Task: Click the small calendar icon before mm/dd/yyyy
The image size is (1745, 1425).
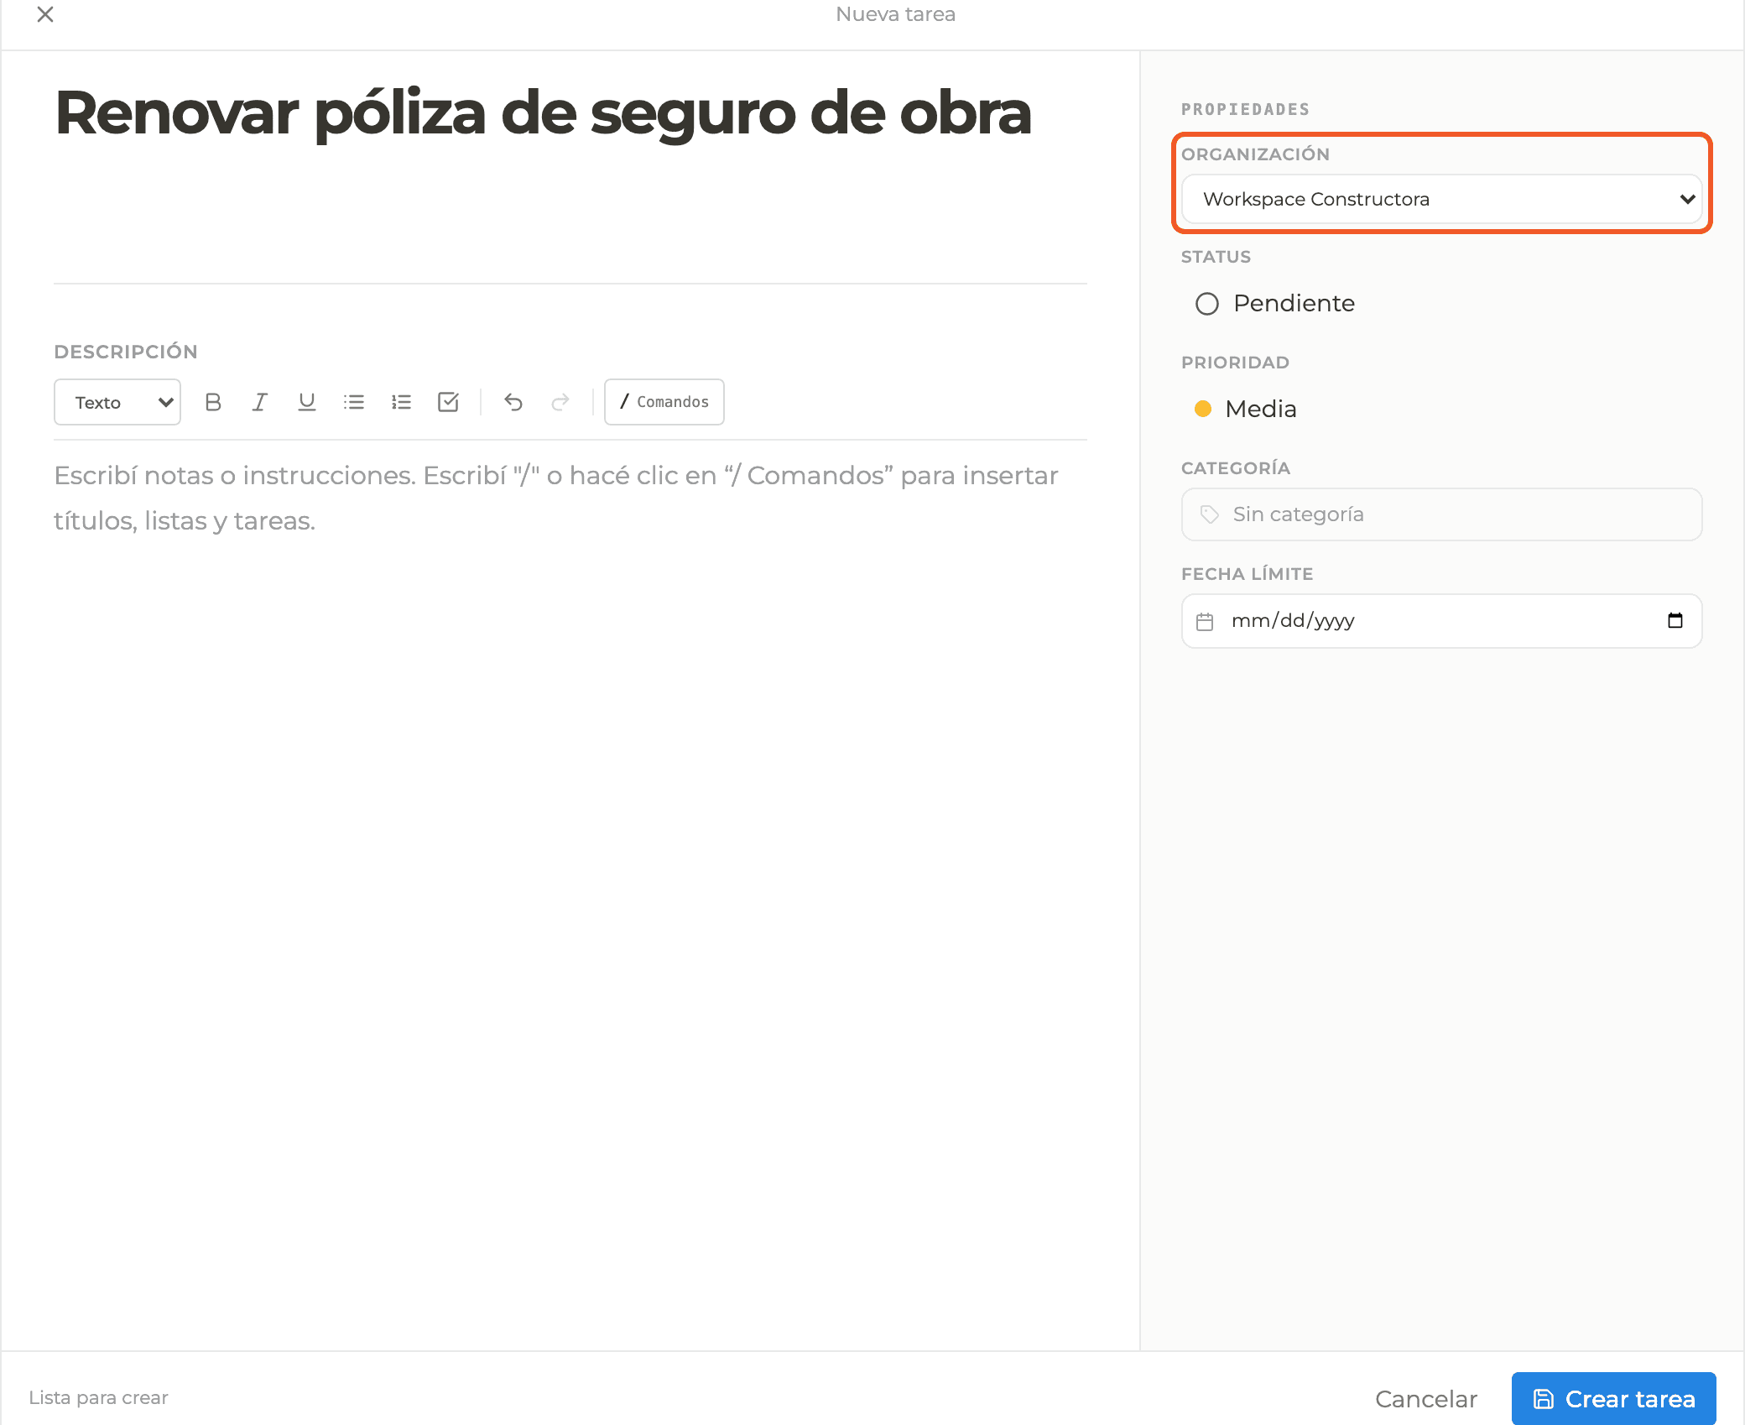Action: 1205,621
